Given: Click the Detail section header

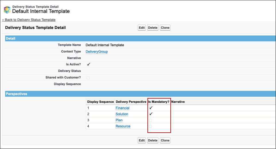Looking at the screenshot, I should click(140, 38).
